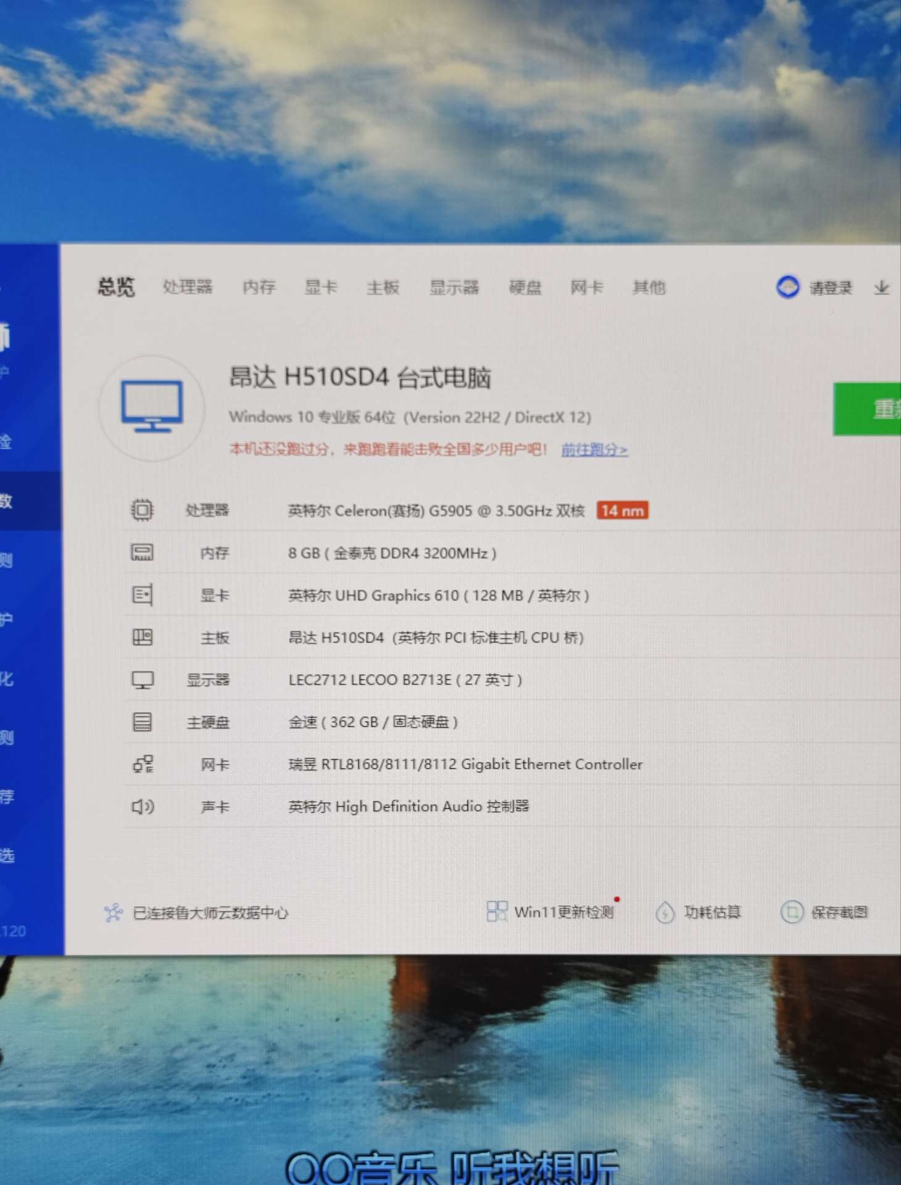Select the 金速 362 GB disk text

tap(373, 722)
